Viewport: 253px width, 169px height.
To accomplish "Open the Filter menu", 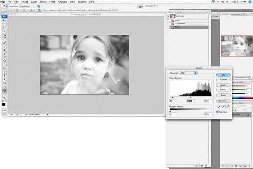I will 52,2.
